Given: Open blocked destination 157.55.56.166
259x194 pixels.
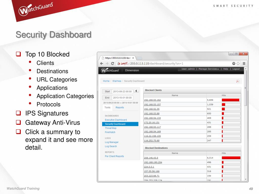Looking at the screenshot, I should click(152, 172).
